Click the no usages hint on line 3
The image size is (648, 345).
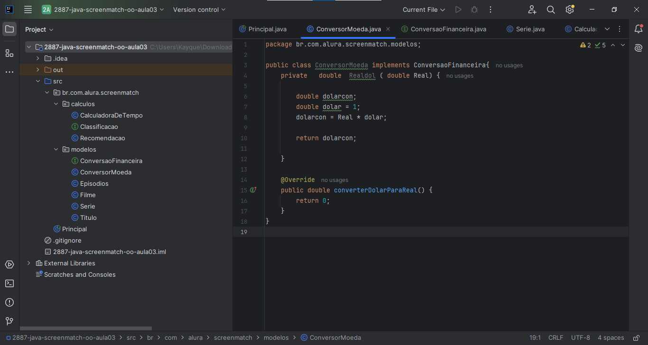click(509, 65)
